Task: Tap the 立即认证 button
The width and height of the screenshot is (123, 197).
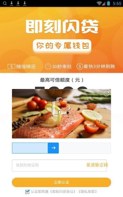Action: coord(61,182)
